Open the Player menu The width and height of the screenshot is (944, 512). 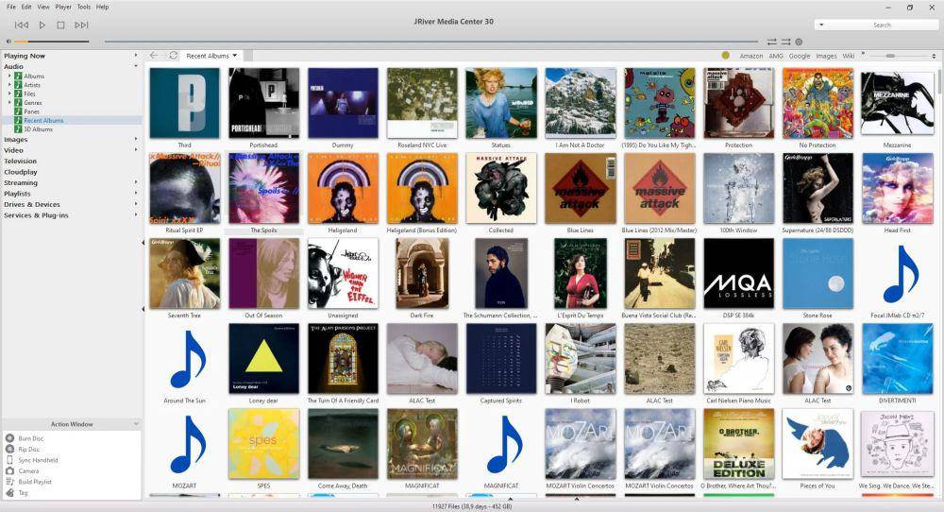(x=63, y=7)
